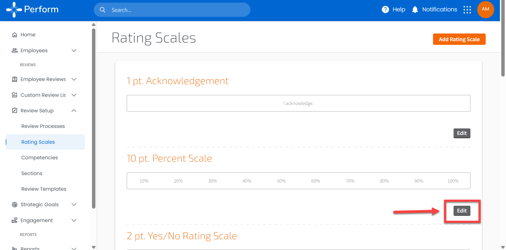Expand Custom Review List chevron
The image size is (506, 250).
point(74,95)
